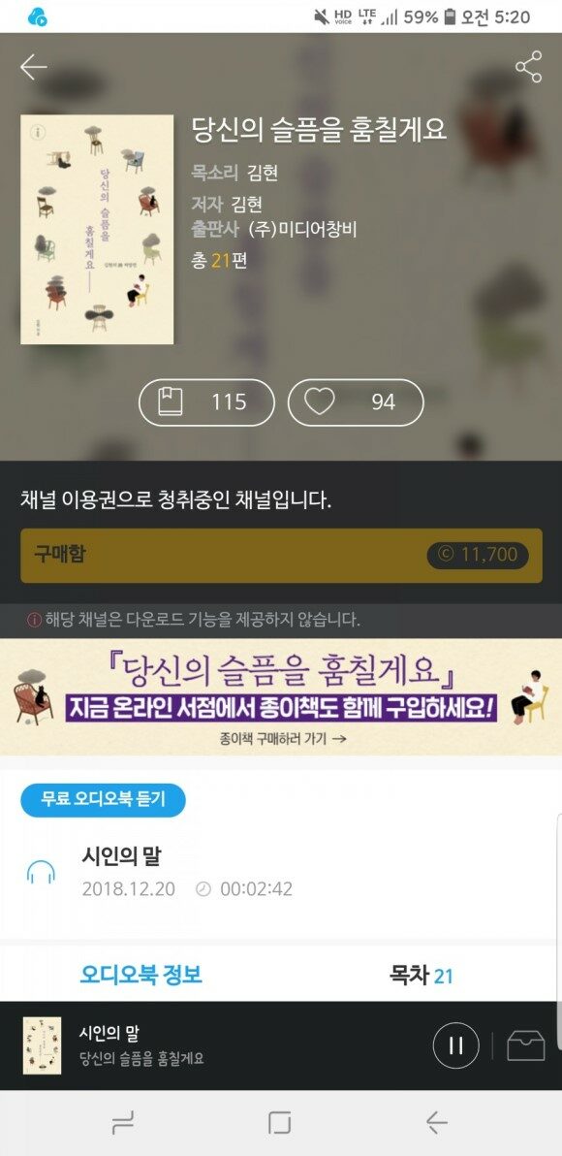Open the paper book purchase banner
Screen dimensions: 562x1156
point(281,696)
